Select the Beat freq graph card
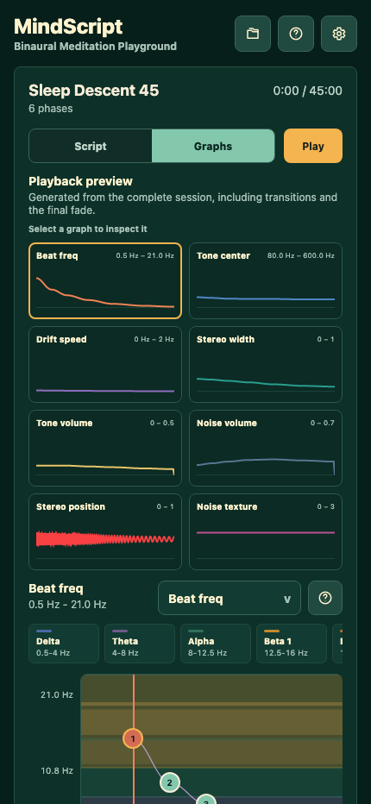 [x=105, y=281]
